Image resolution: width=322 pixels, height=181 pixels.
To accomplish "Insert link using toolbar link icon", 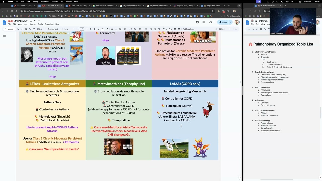I will click(x=112, y=29).
